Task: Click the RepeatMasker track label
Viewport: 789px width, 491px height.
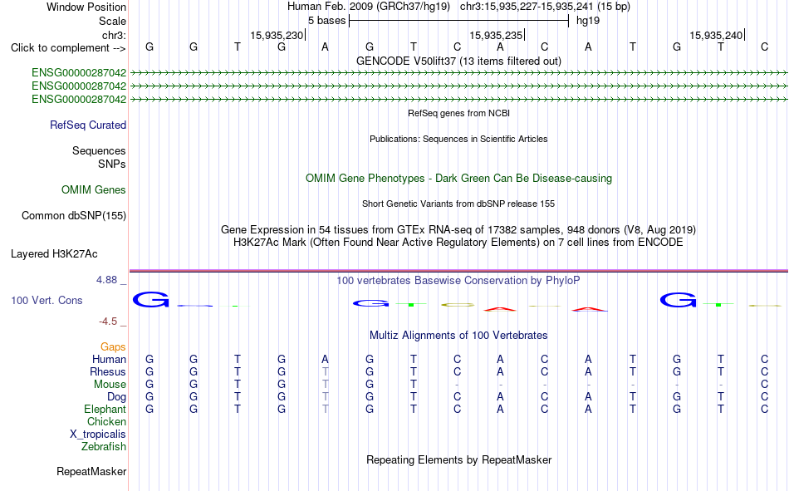Action: click(91, 471)
